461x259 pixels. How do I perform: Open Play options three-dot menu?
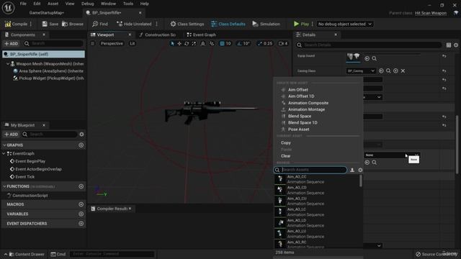312,24
